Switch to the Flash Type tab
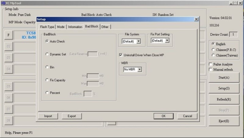The image size is (244, 138). (47, 27)
